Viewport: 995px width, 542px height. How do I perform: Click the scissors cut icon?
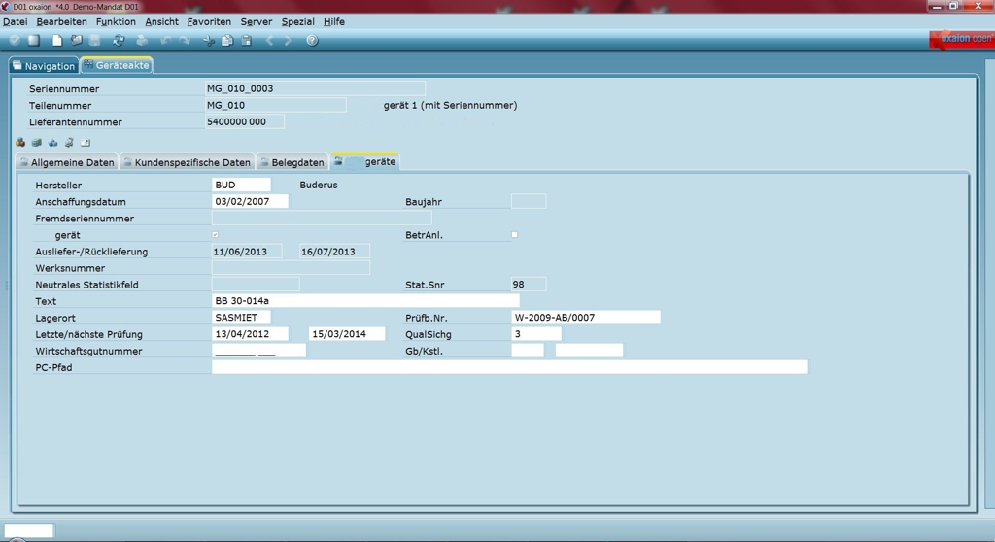tap(208, 41)
